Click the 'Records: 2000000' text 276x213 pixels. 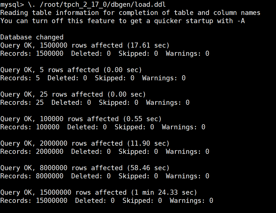click(32, 152)
